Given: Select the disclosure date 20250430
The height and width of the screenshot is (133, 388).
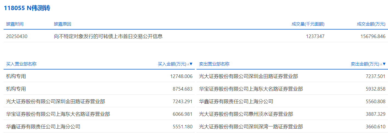Looking at the screenshot, I should 17,36.
